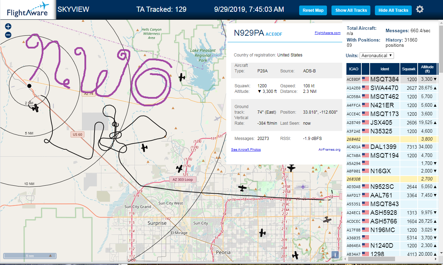
Task: Click the FlightAware logo
Action: (28, 10)
